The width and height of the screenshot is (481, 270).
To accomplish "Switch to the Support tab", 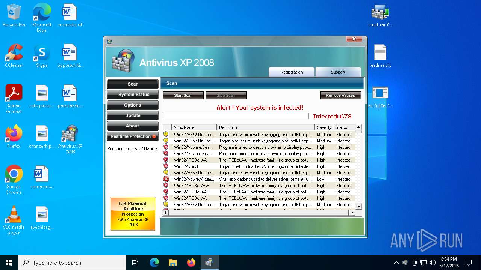I will 338,72.
